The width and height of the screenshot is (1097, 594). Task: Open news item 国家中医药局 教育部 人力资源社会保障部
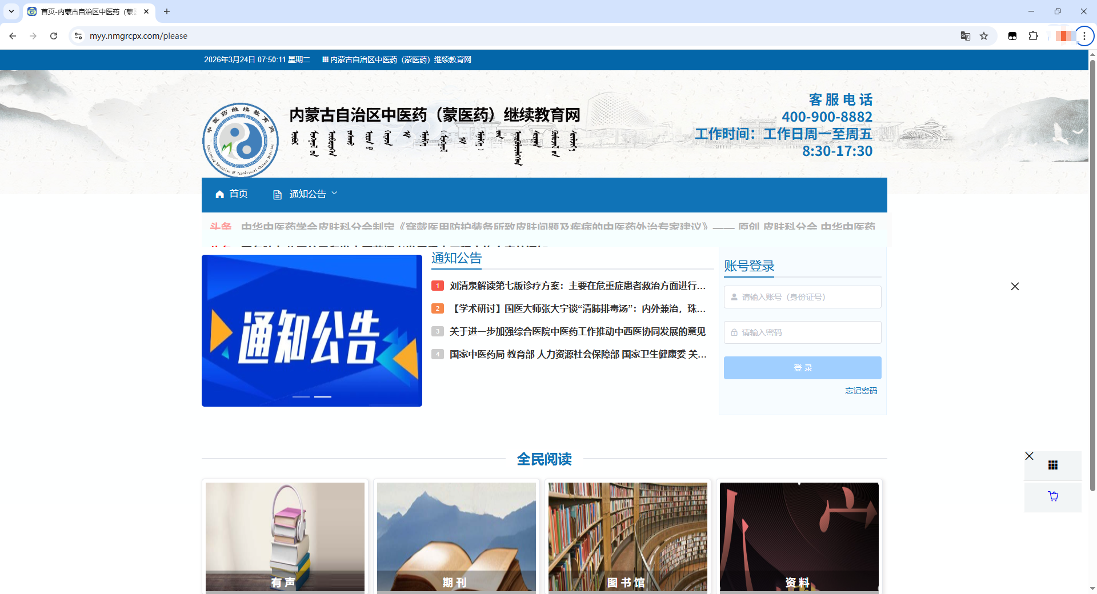tap(578, 354)
